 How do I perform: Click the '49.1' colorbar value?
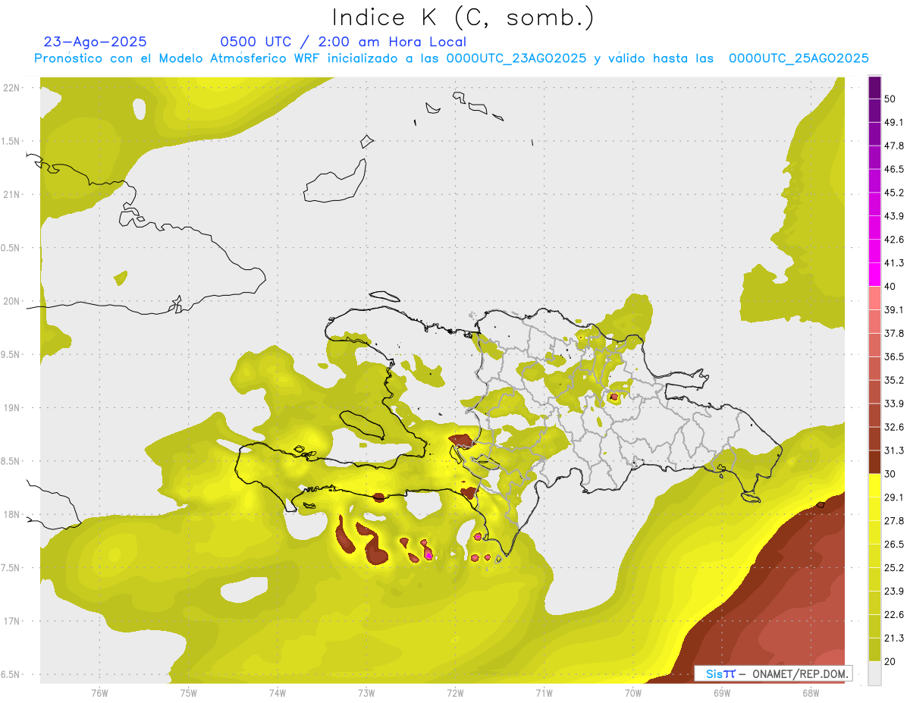[893, 122]
